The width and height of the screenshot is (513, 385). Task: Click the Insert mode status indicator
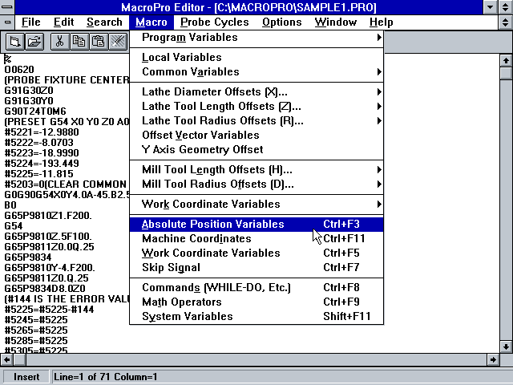[26, 377]
